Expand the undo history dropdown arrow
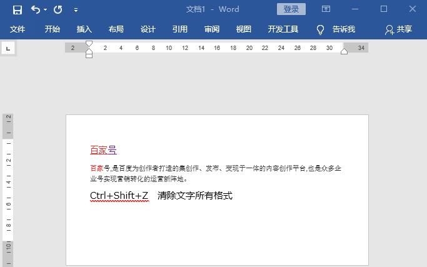 (45, 10)
